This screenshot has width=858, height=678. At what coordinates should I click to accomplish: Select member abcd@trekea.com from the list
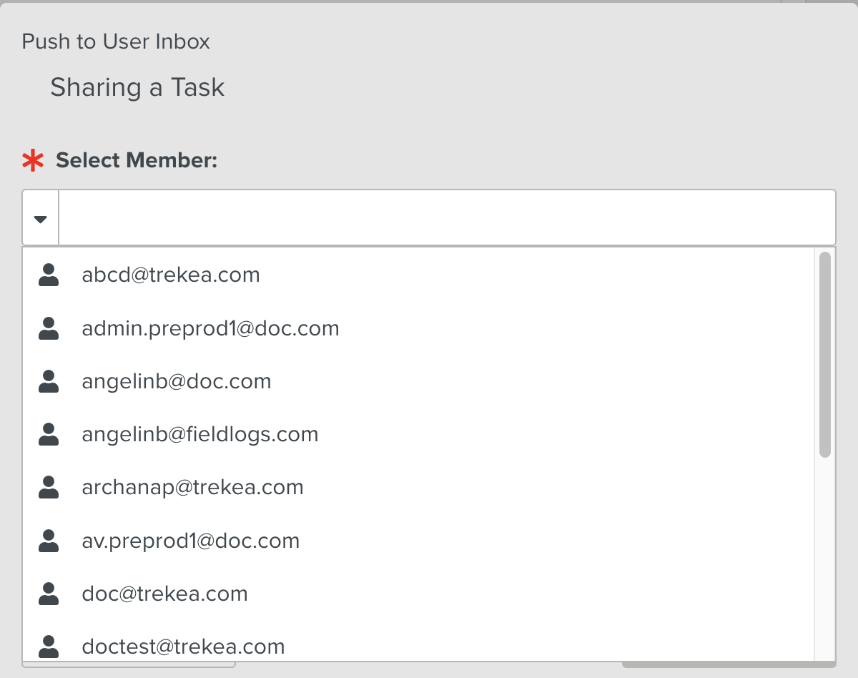click(x=171, y=275)
